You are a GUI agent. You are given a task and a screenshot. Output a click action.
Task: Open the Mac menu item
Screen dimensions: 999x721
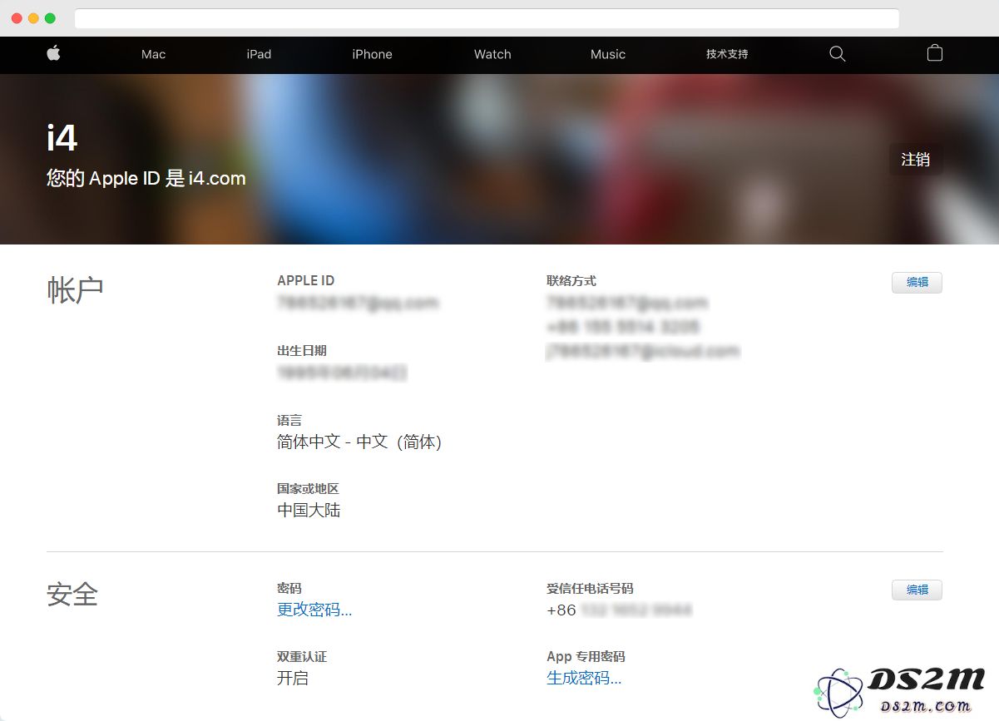click(x=153, y=54)
